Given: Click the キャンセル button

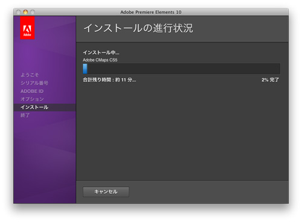Looking at the screenshot, I should tap(106, 192).
